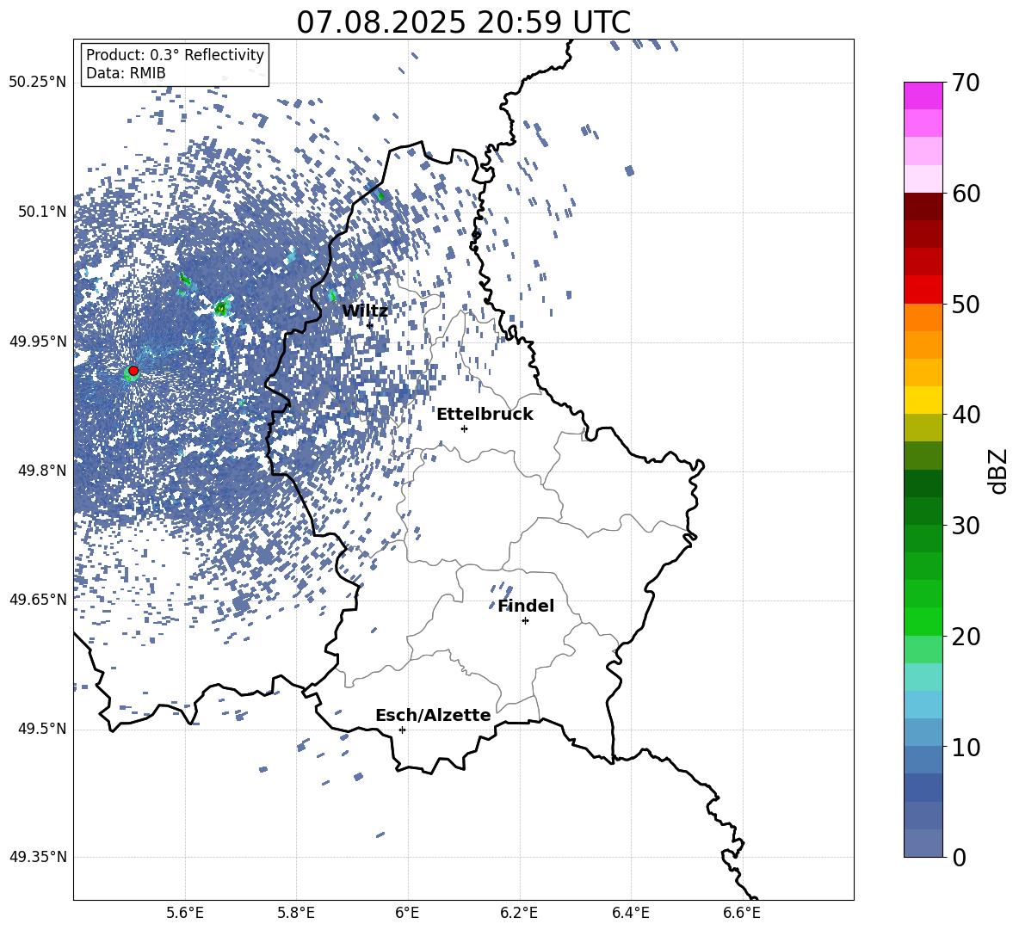Click the 50.25°N latitude label
The width and height of the screenshot is (1019, 930).
tap(38, 83)
